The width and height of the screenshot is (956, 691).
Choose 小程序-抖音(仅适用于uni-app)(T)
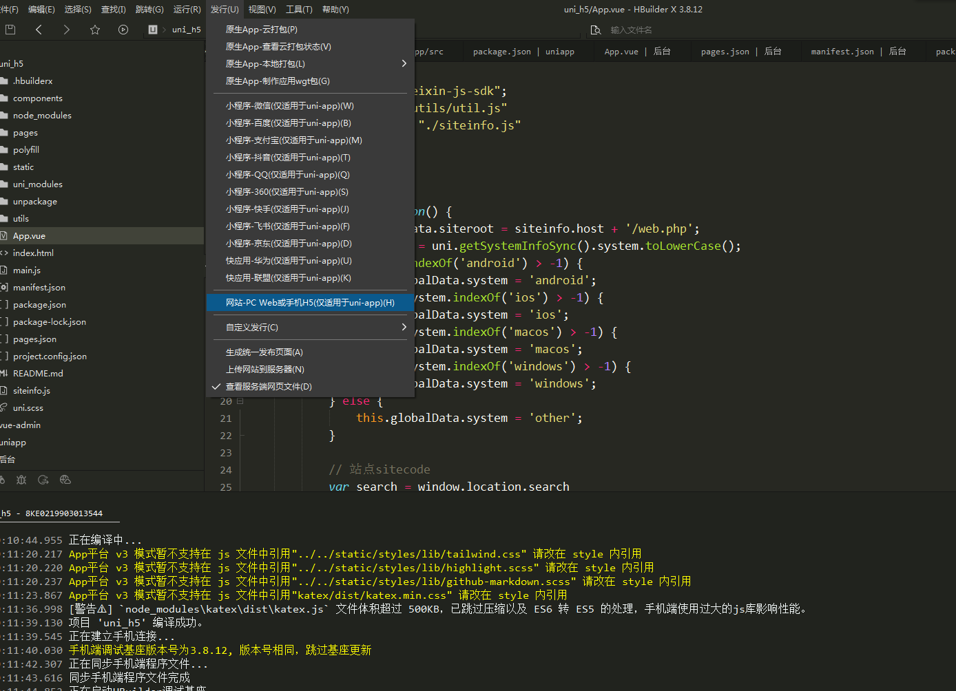click(311, 158)
